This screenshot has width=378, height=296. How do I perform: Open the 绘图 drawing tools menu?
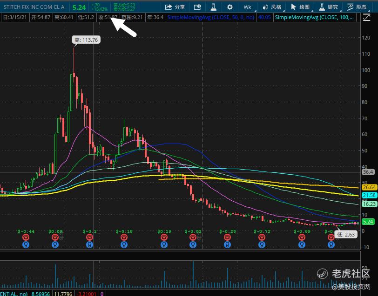301,7
